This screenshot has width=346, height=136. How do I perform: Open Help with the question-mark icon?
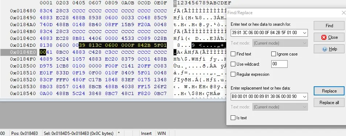329,49
